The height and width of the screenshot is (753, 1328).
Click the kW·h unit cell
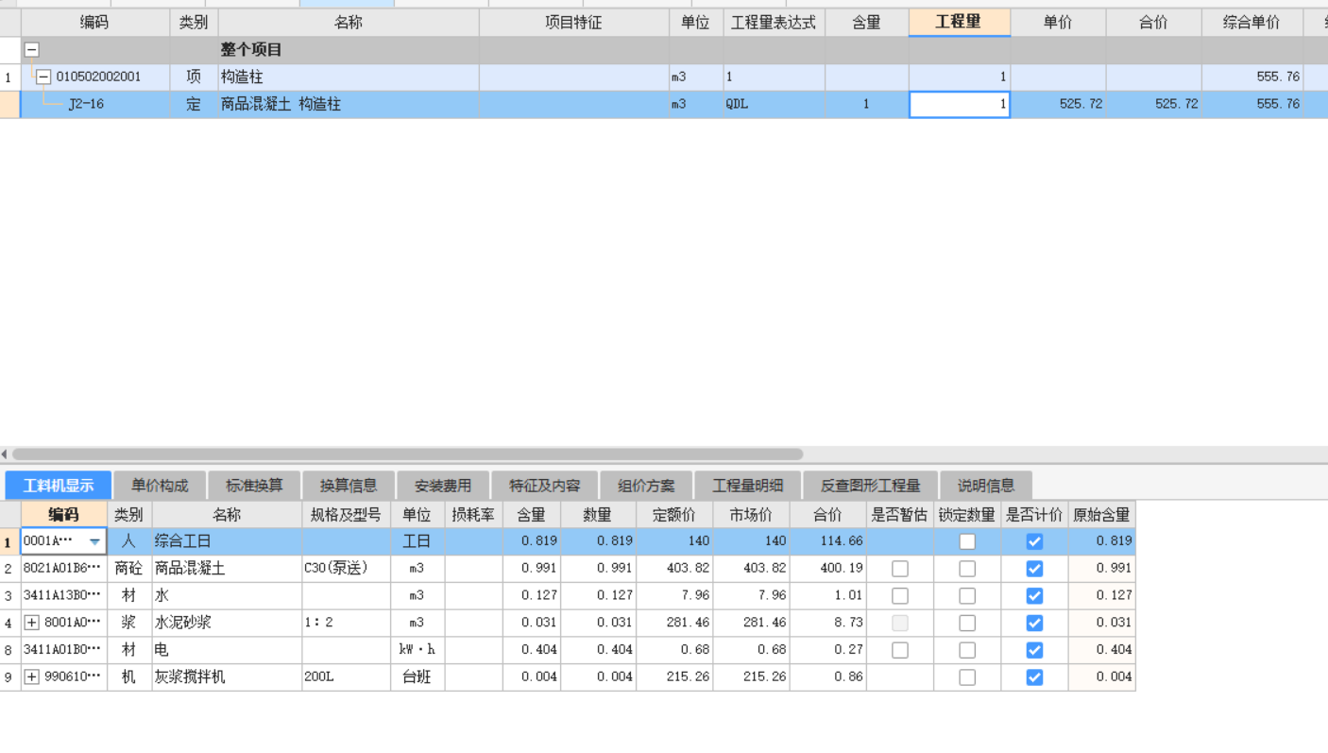(x=417, y=650)
